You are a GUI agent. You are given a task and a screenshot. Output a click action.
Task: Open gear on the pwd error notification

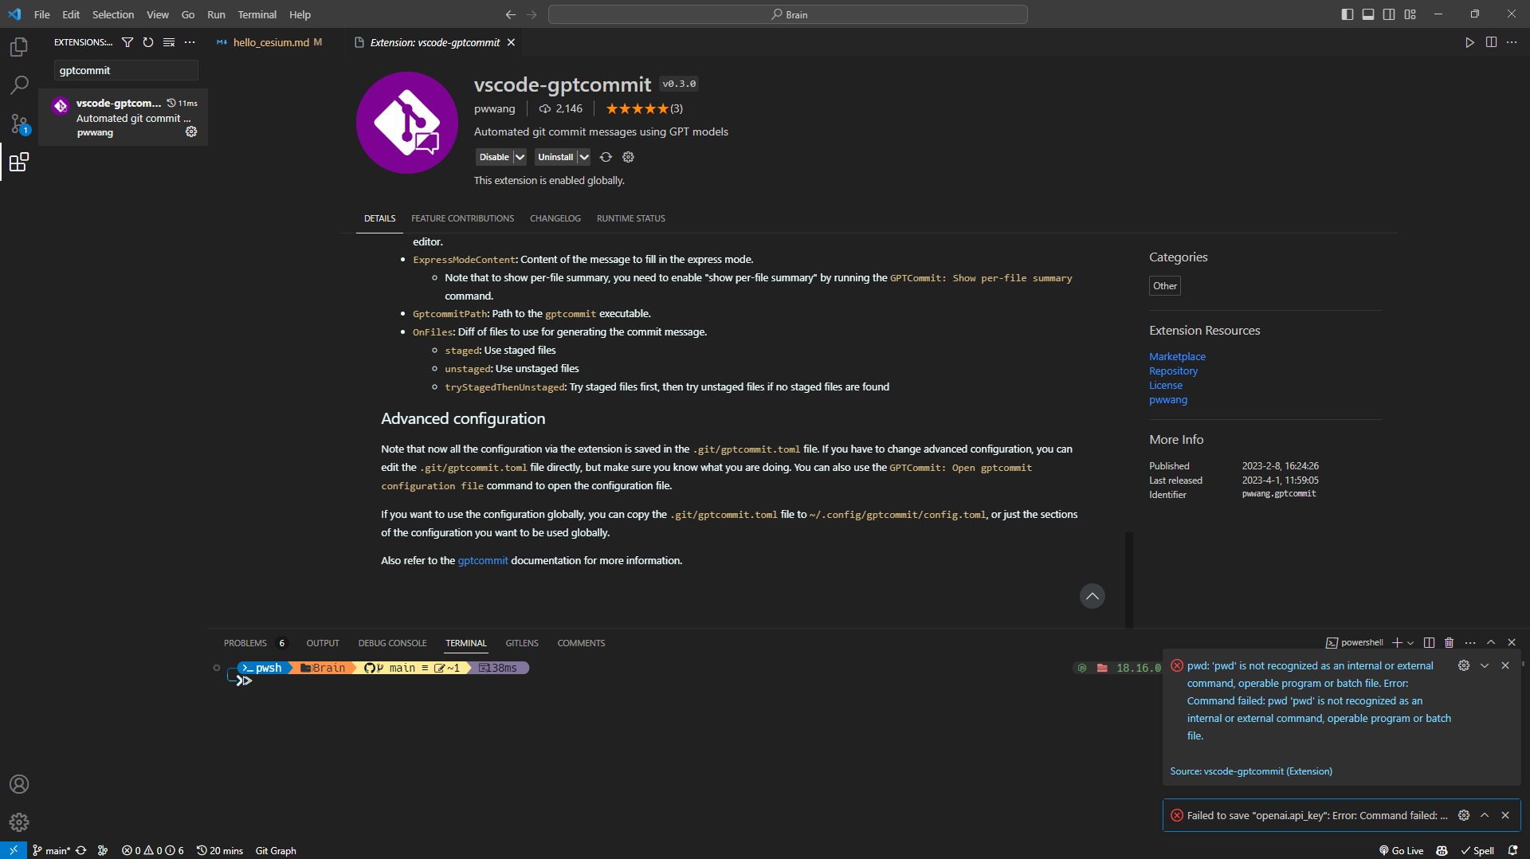pyautogui.click(x=1464, y=665)
